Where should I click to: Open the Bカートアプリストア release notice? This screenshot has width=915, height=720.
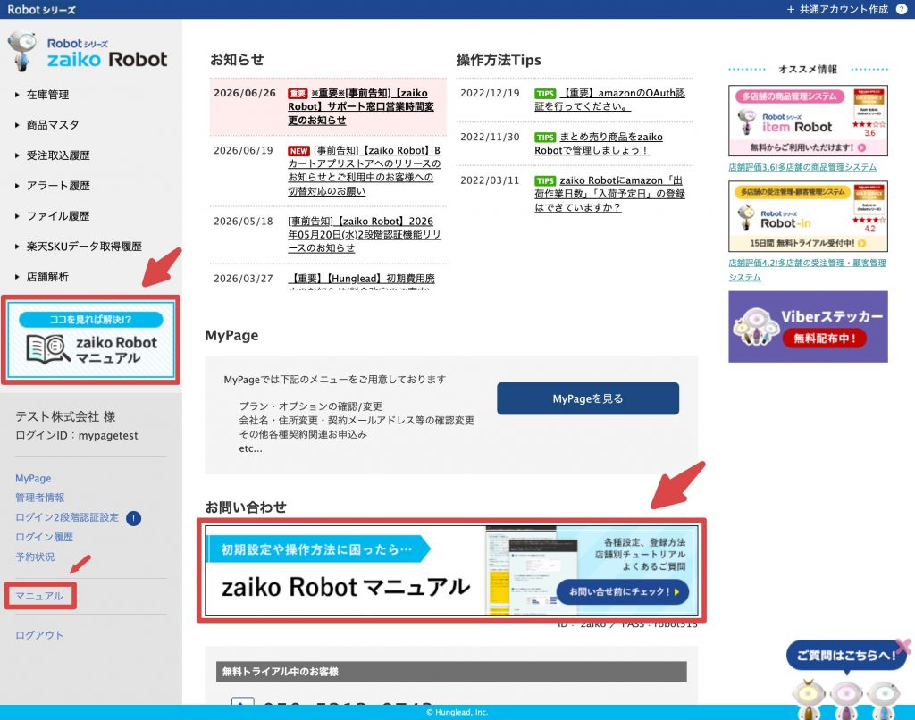point(365,171)
